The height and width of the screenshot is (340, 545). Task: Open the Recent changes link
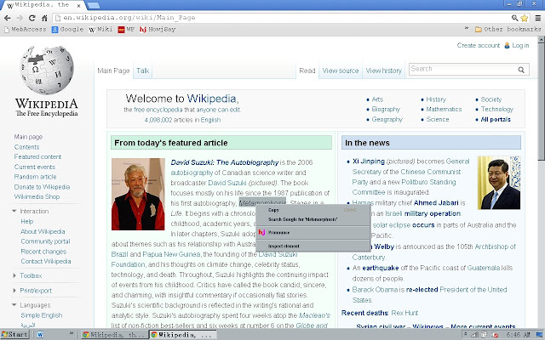tap(43, 252)
